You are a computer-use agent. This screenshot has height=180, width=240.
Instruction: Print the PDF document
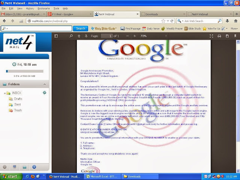pos(219,36)
